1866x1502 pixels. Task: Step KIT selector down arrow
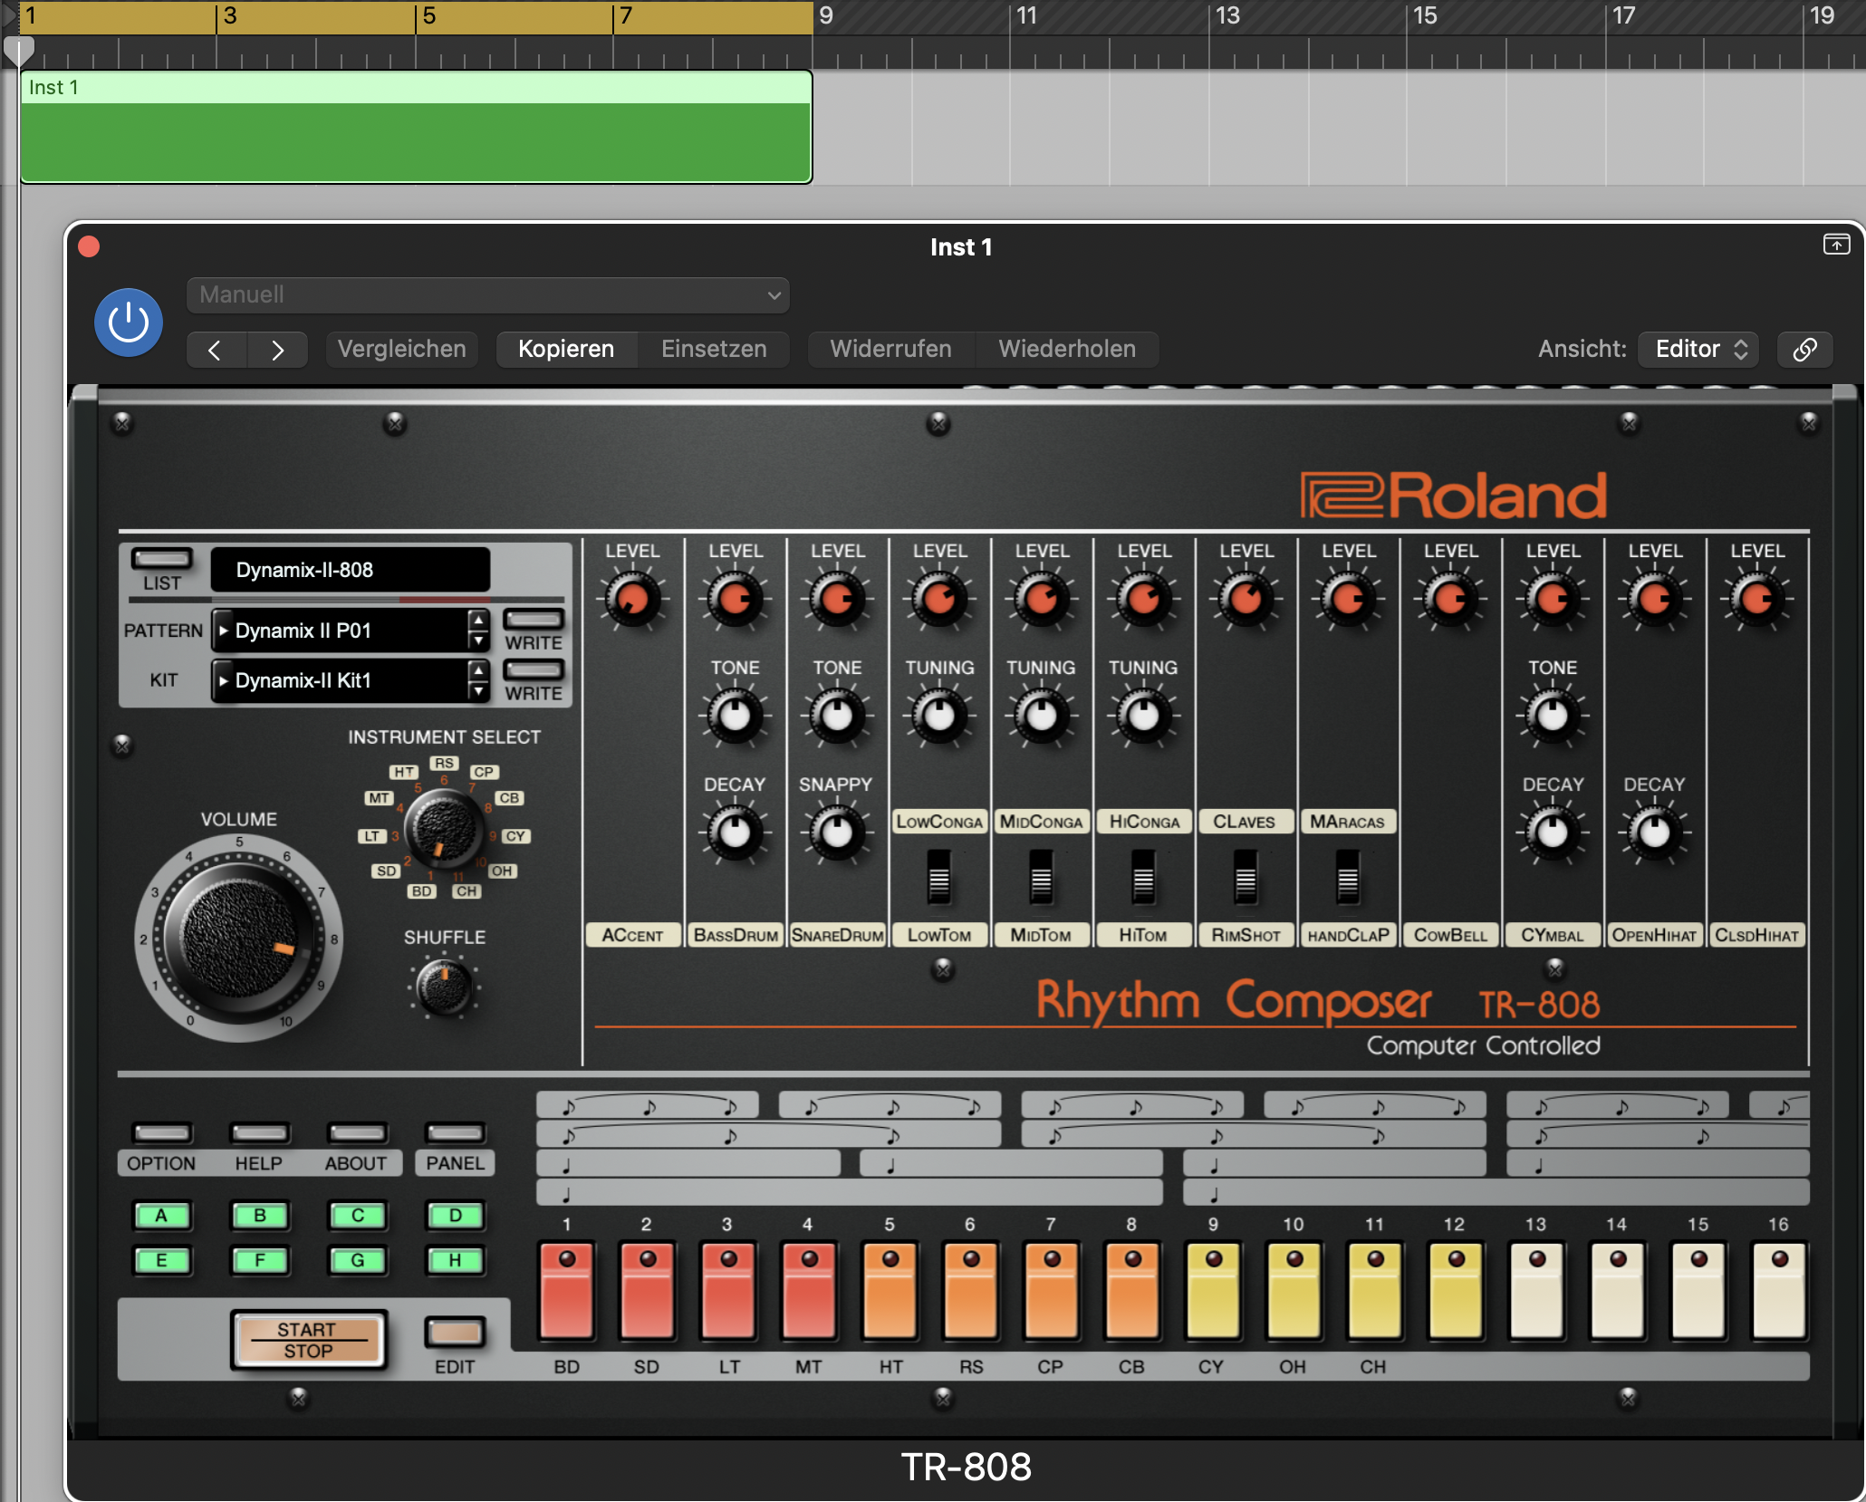[x=478, y=690]
